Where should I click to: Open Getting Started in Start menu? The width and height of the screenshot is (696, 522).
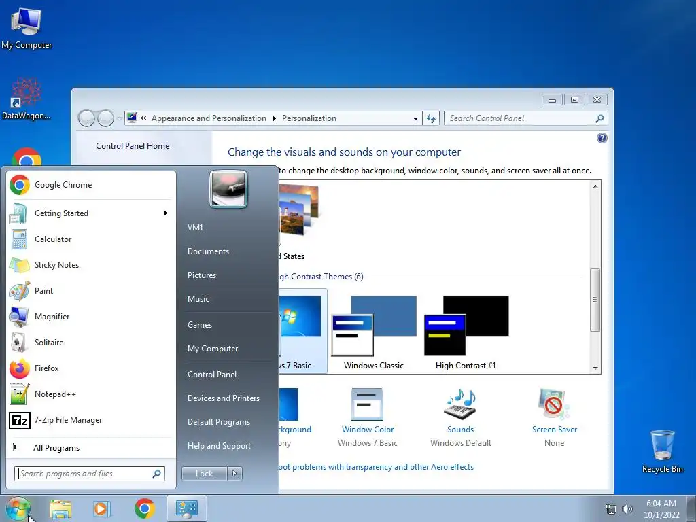91,213
